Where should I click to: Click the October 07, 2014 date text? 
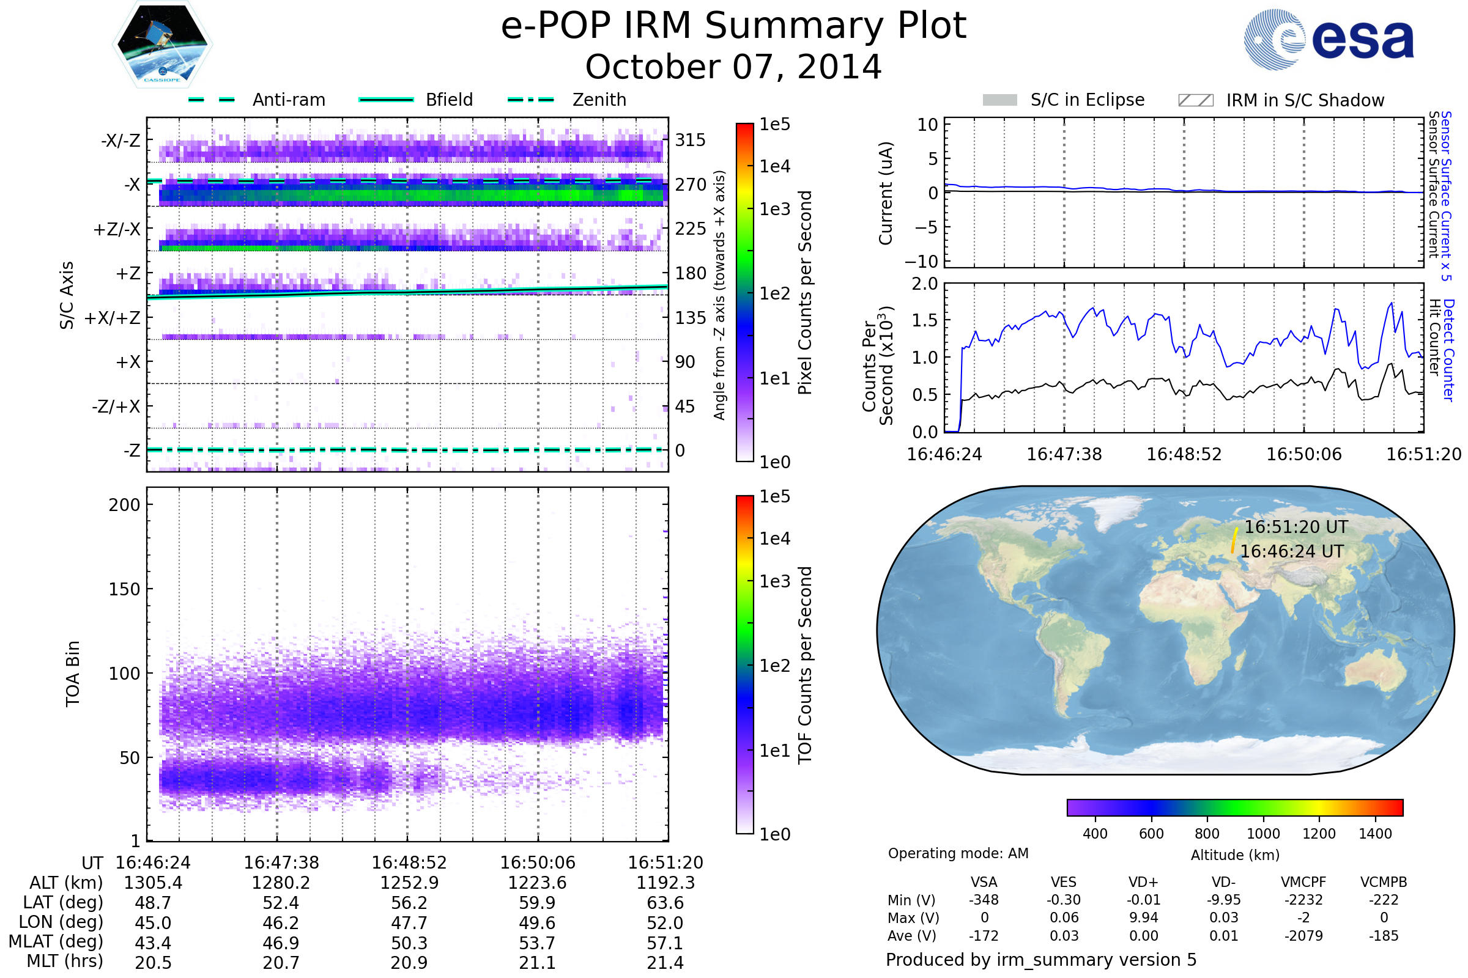click(x=733, y=67)
